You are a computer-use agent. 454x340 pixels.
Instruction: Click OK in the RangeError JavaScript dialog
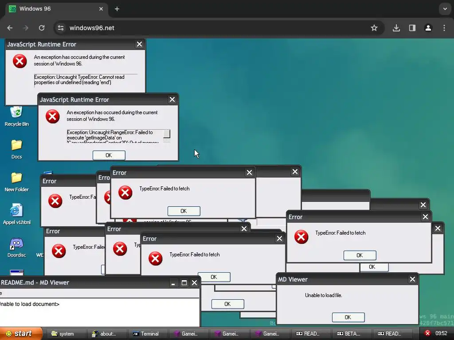(109, 155)
